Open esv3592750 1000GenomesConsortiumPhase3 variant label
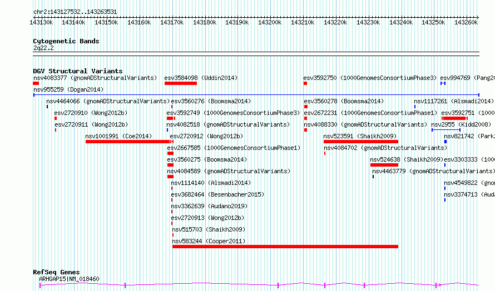This screenshot has height=291, width=495. pyautogui.click(x=370, y=78)
